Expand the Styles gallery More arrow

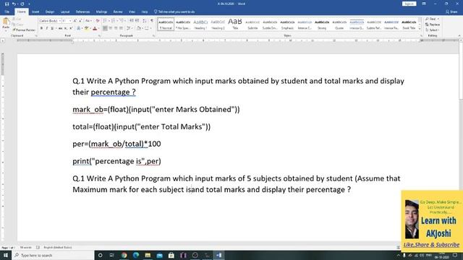[420, 29]
